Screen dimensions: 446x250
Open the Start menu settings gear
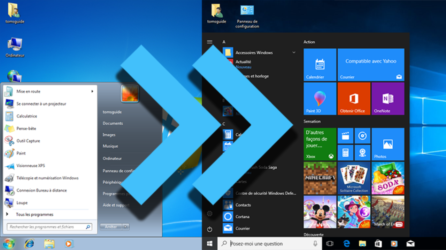[209, 214]
